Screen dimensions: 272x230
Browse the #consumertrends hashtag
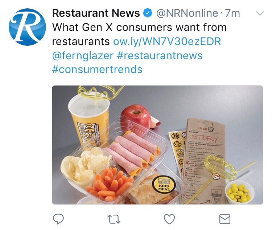[x=97, y=69]
